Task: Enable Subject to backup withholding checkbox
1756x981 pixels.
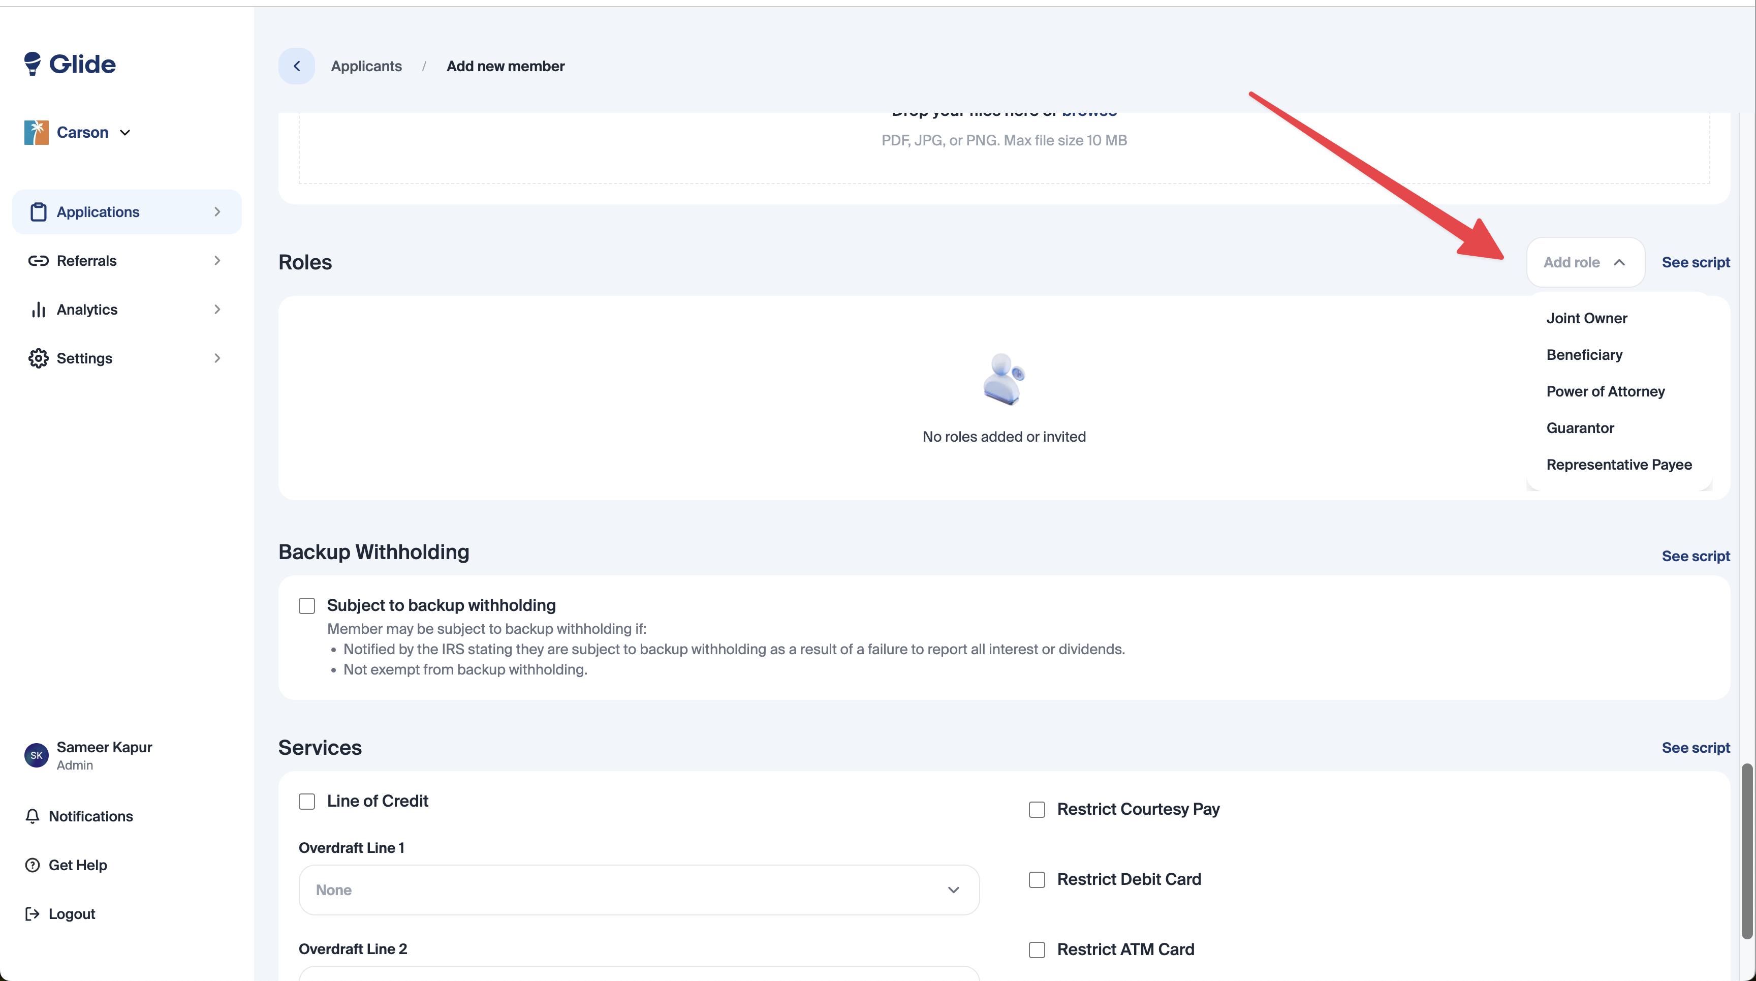Action: (307, 605)
